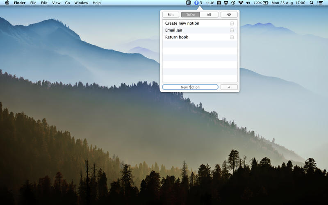Select the "Create new notion" item text

[x=182, y=23]
